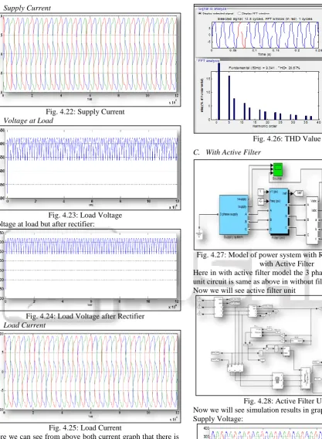Click the italic 'Voltage at Load' heading
Image resolution: width=322 pixels, height=439 pixels.
29,121
